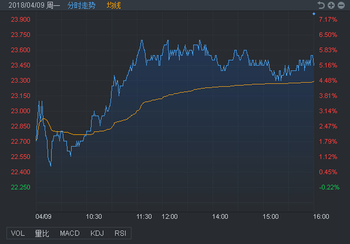Click price label 22.850
Viewport: 350px width, 244px height.
[20, 126]
